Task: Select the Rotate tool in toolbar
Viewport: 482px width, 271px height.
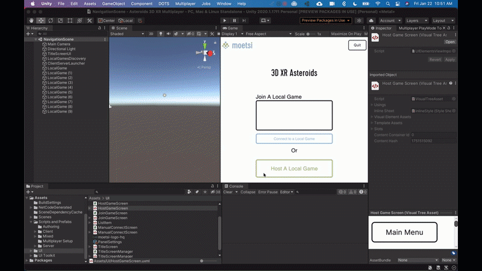Action: click(x=51, y=20)
